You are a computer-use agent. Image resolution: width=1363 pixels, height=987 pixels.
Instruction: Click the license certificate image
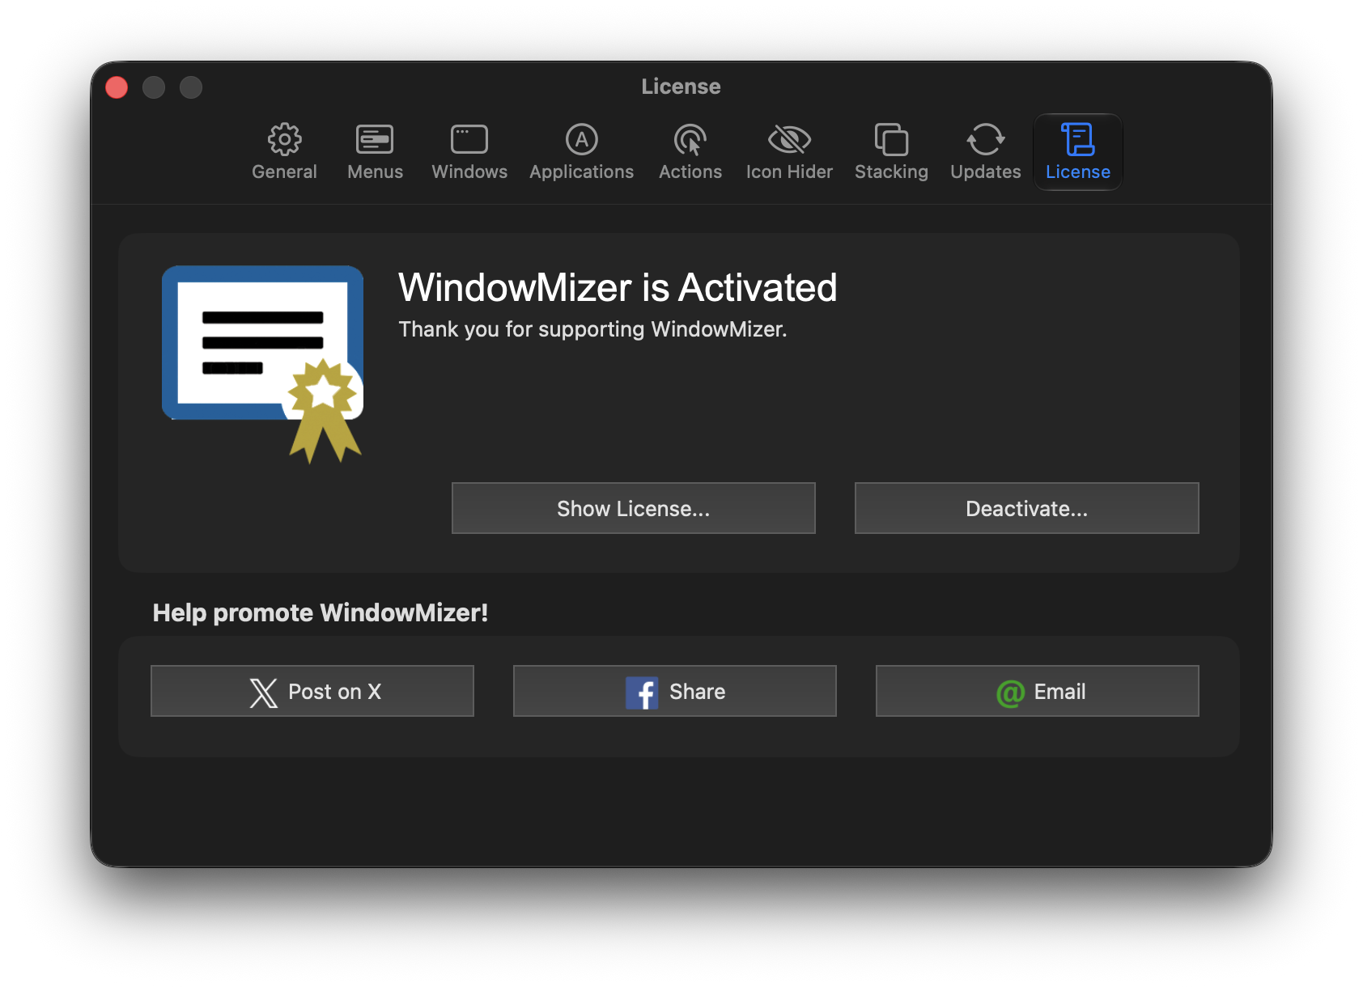(x=263, y=364)
